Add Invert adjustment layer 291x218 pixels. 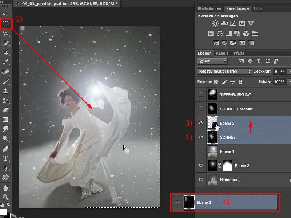pos(215,43)
